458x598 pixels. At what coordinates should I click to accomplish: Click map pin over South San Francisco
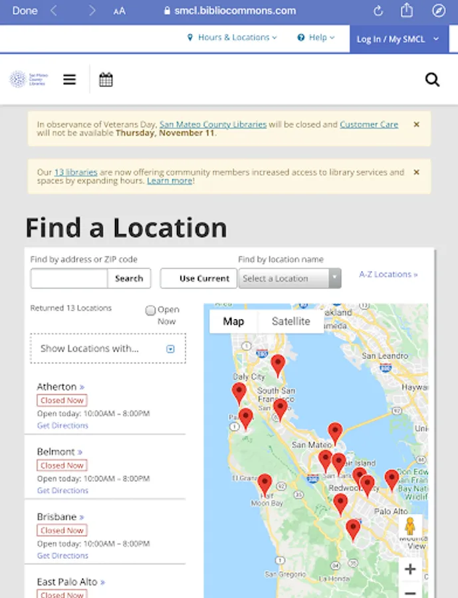280,409
